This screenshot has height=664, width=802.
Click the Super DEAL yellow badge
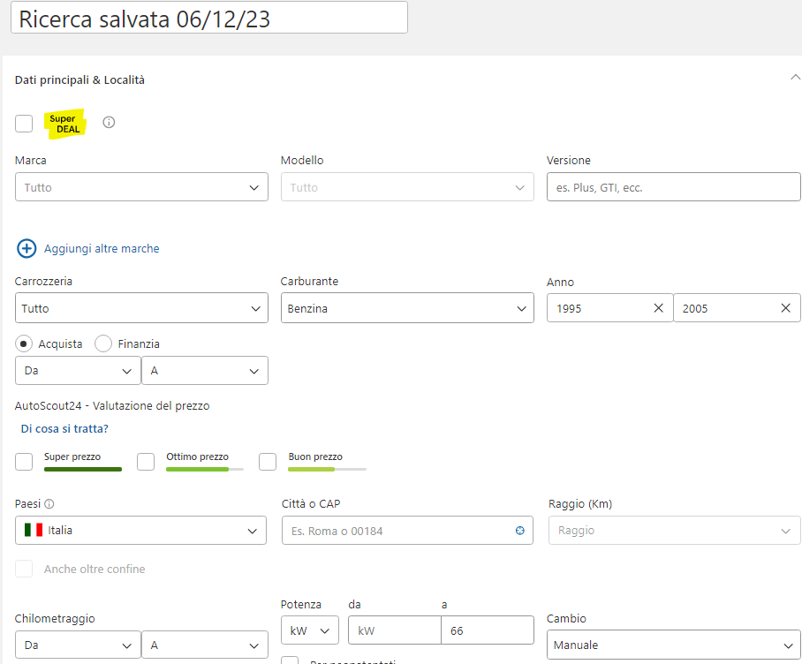point(64,124)
